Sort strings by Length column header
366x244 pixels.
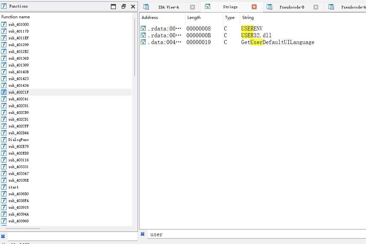(x=194, y=18)
